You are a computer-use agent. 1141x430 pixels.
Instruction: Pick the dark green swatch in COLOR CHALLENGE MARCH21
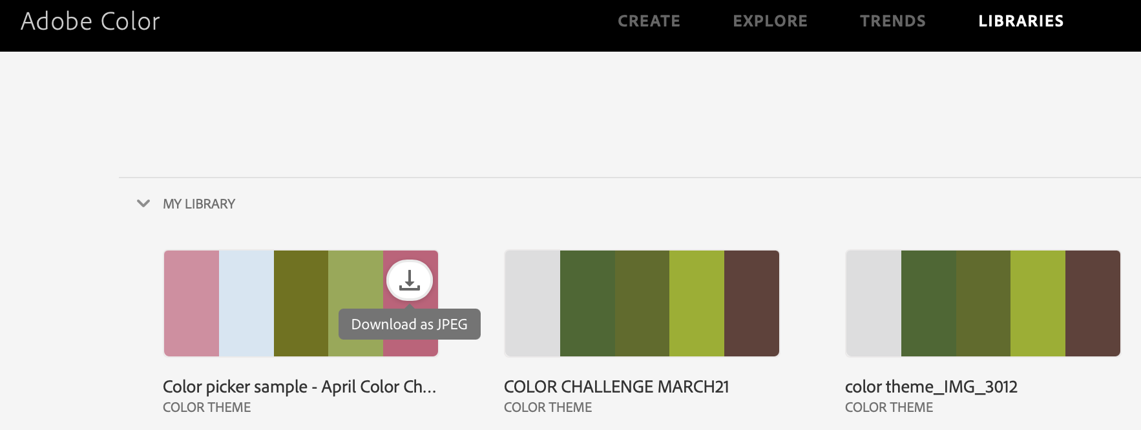[x=587, y=303]
